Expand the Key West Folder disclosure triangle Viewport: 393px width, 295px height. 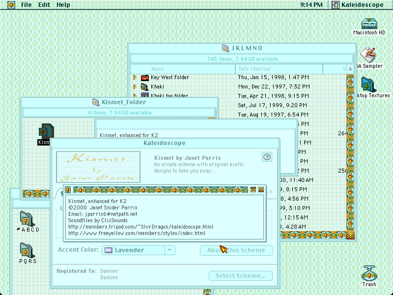pyautogui.click(x=135, y=78)
